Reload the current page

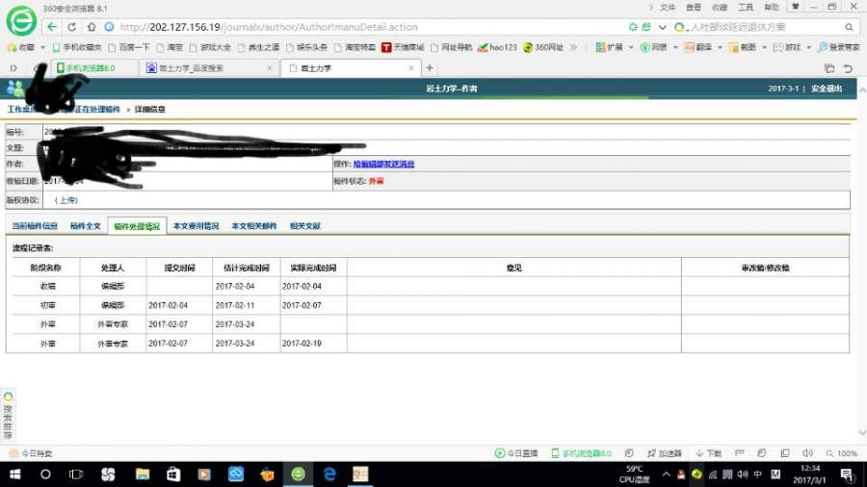click(x=71, y=27)
